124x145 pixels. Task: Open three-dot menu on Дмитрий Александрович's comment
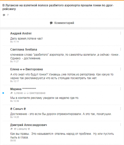click(x=120, y=125)
